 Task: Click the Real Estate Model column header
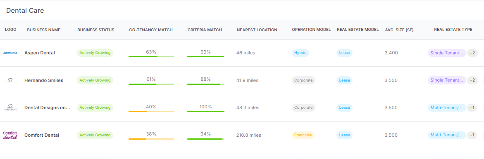click(358, 30)
